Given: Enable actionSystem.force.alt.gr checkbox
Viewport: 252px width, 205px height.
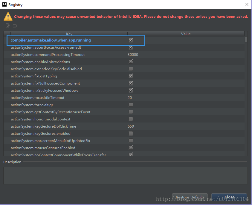Looking at the screenshot, I should click(x=131, y=105).
